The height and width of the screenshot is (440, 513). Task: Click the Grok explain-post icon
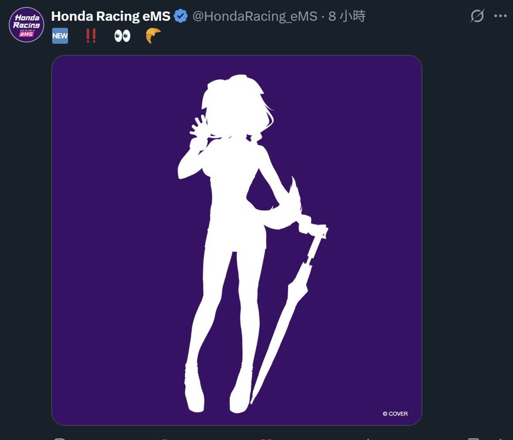click(x=477, y=16)
